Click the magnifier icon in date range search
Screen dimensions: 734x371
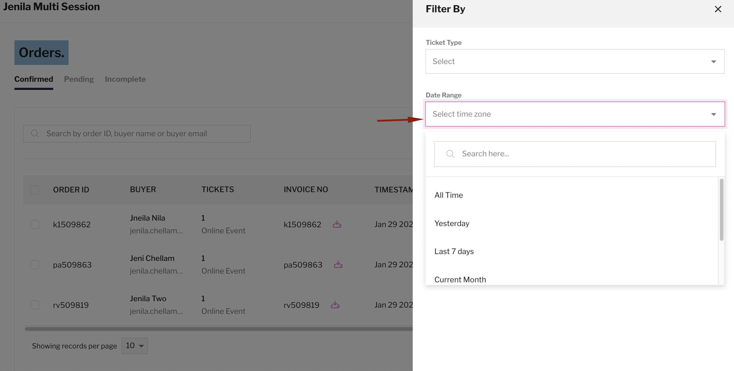[x=450, y=154]
